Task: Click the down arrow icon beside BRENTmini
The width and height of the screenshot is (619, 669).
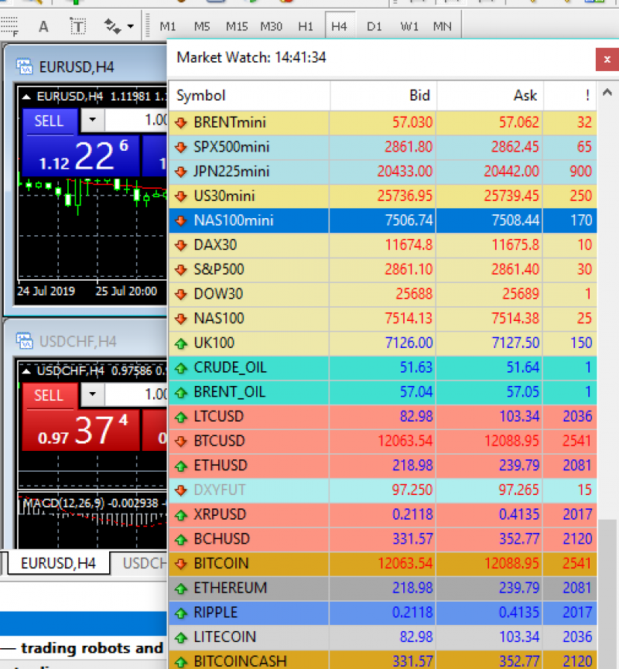Action: [181, 123]
